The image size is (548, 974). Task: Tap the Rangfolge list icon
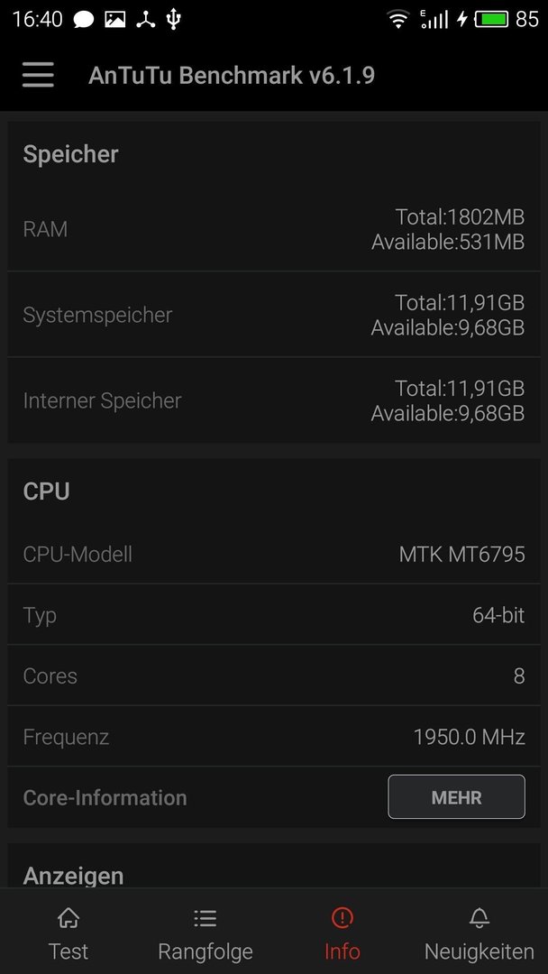tap(205, 917)
